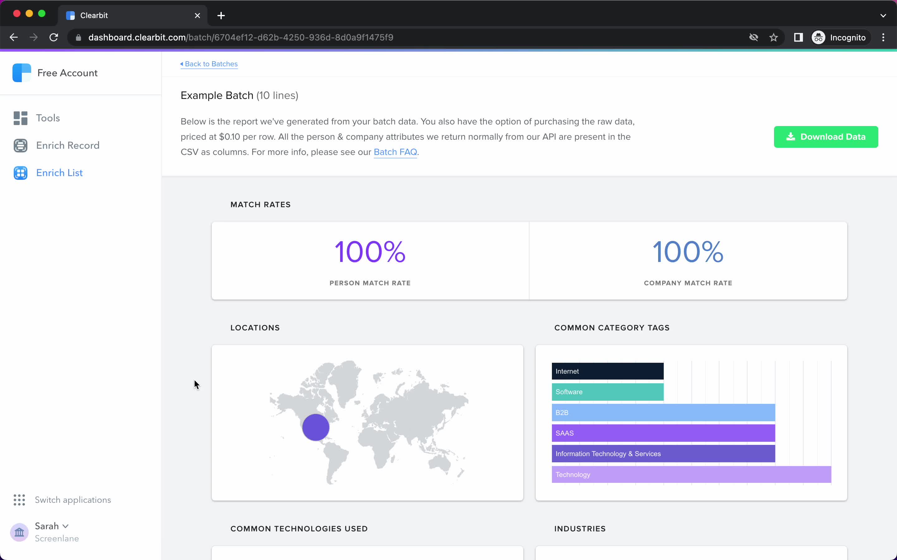Bookmark this page with the star icon
This screenshot has height=560, width=897.
click(774, 37)
